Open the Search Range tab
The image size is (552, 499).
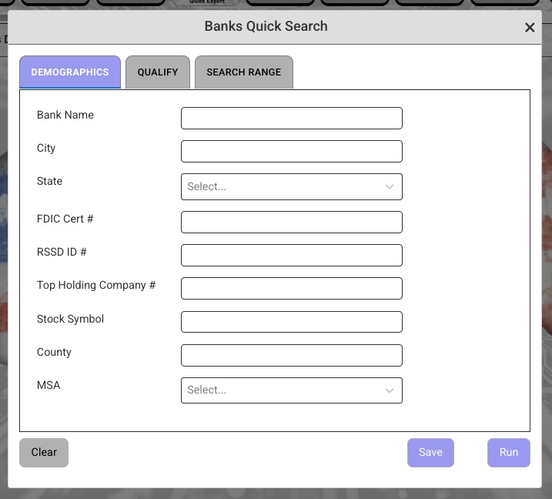[243, 72]
